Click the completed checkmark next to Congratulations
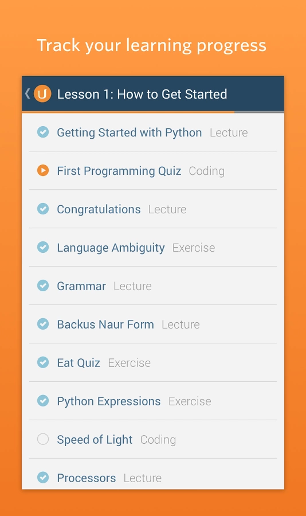The height and width of the screenshot is (516, 306). pyautogui.click(x=43, y=209)
